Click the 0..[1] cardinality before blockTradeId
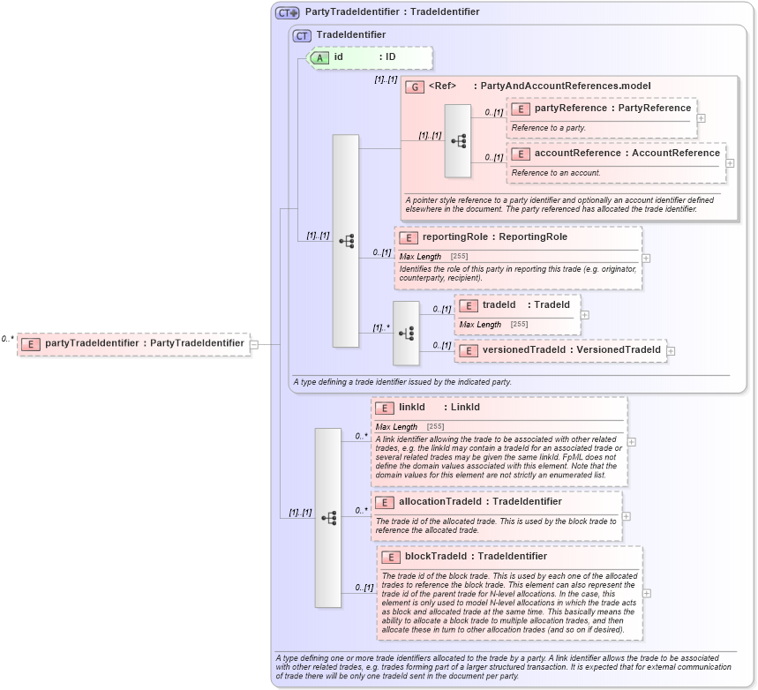This screenshot has width=758, height=690. point(364,588)
